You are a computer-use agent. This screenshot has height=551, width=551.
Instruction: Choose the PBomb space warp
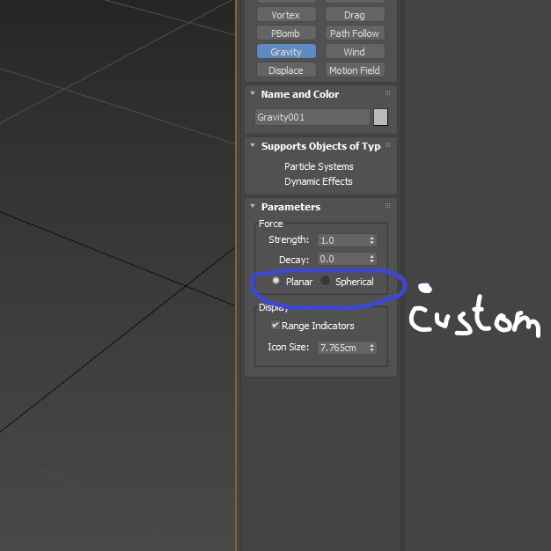[x=286, y=33]
